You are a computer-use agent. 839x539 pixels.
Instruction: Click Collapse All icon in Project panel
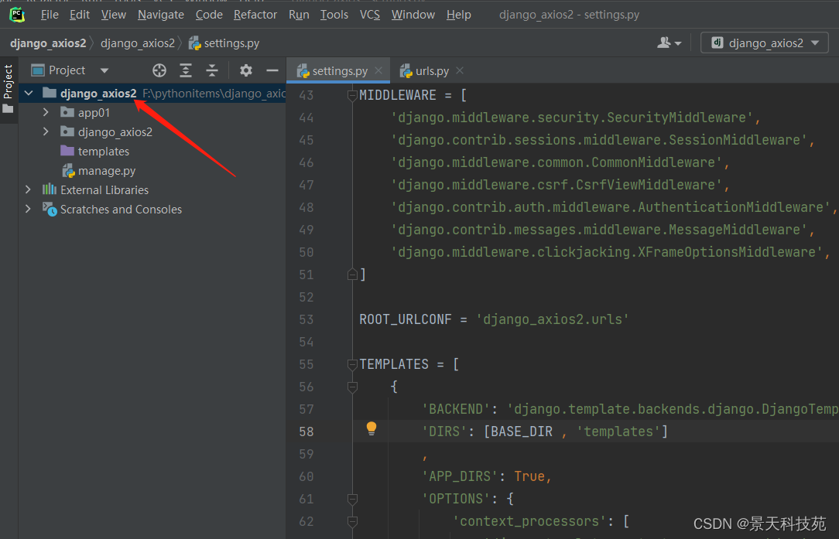212,70
